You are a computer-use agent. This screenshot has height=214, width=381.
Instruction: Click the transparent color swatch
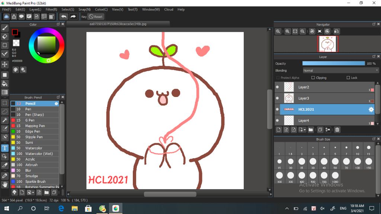click(16, 43)
